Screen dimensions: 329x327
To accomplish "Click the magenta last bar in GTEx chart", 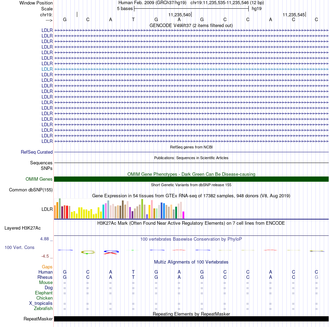I will tap(184, 215).
